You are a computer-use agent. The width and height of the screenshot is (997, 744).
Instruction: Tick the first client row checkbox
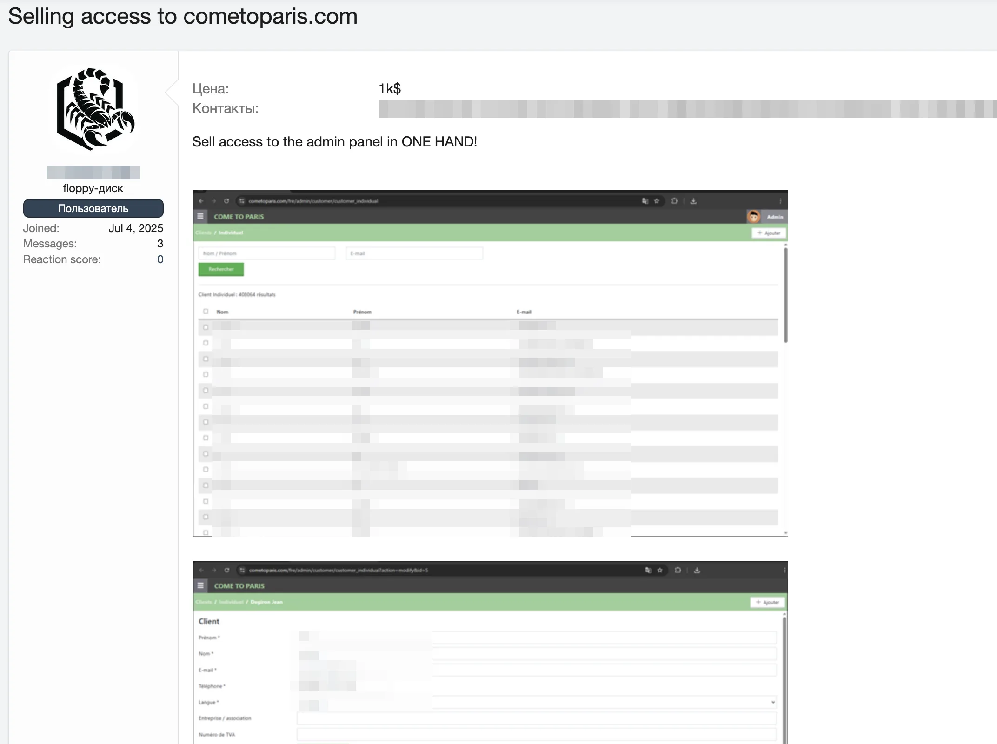(206, 327)
